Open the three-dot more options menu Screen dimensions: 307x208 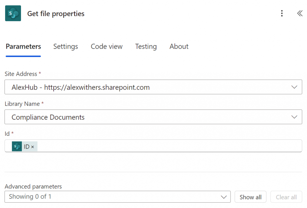tap(282, 13)
